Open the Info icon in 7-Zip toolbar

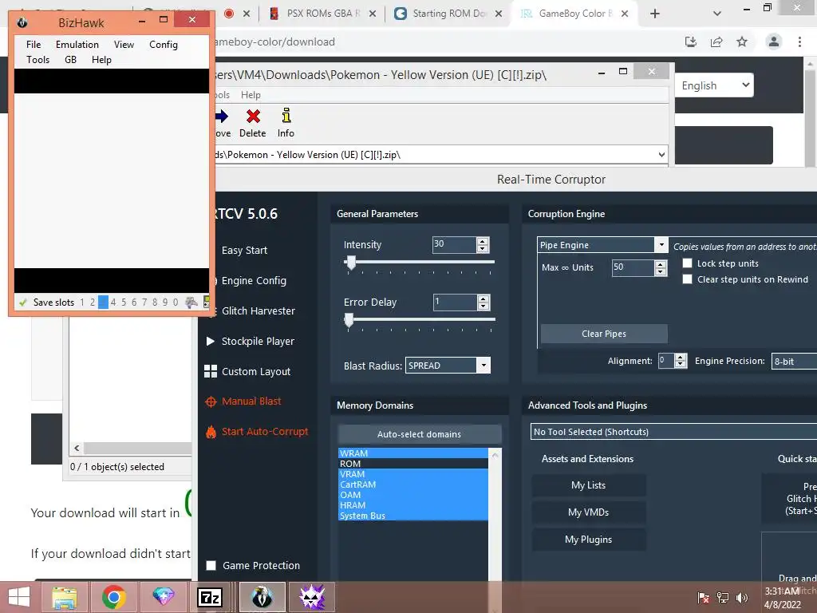286,115
